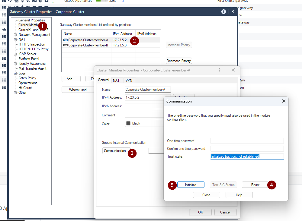
Task: Click the crown icon in the left sidebar
Action: click(5, 29)
